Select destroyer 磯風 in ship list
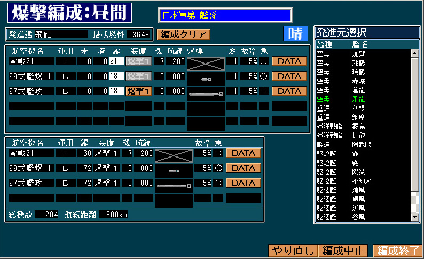Image resolution: width=424 pixels, height=259 pixels. tap(363, 199)
